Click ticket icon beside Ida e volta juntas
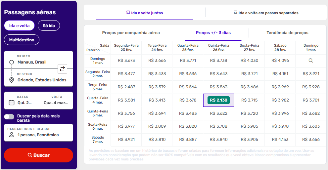 (x=128, y=13)
